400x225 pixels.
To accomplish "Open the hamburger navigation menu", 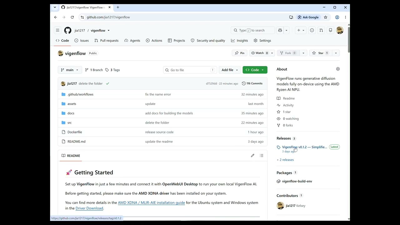I will [x=57, y=30].
